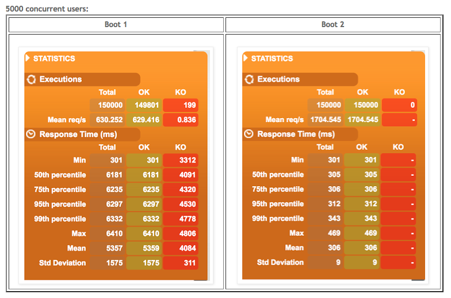
Task: Click Boot 1 Response Time (ms) section header
Action: point(83,134)
